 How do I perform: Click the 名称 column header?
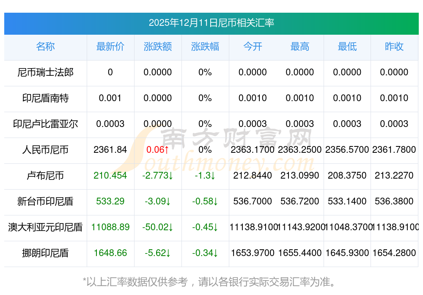45,47
